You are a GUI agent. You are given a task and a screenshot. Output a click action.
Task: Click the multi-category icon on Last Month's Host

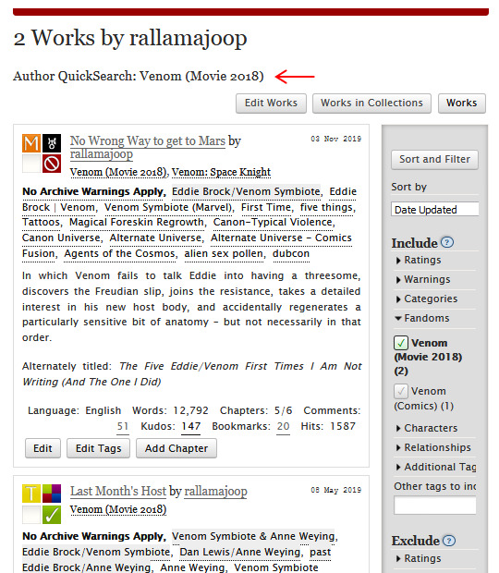tap(52, 494)
